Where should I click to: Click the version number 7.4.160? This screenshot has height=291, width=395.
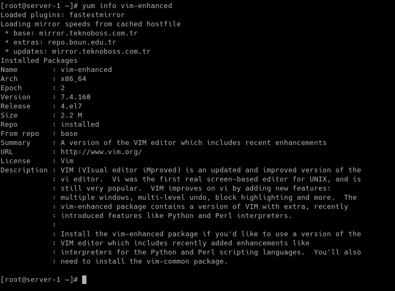click(x=76, y=97)
